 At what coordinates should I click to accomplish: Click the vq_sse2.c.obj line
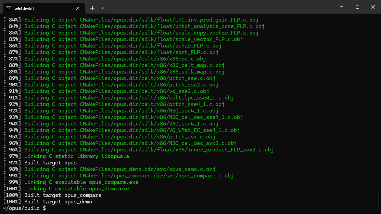point(106,92)
